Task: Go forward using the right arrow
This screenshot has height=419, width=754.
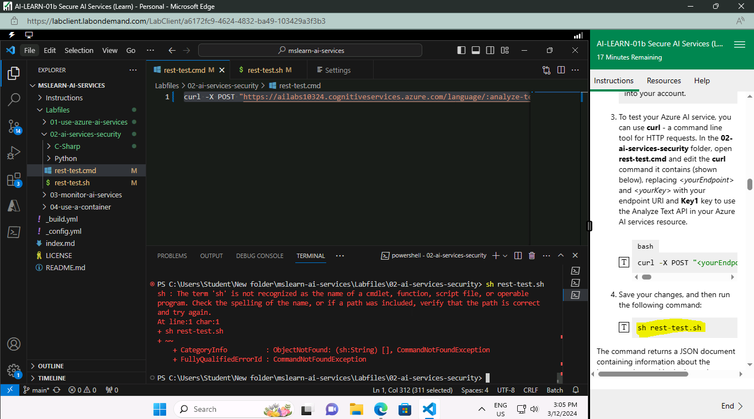Action: coord(187,50)
